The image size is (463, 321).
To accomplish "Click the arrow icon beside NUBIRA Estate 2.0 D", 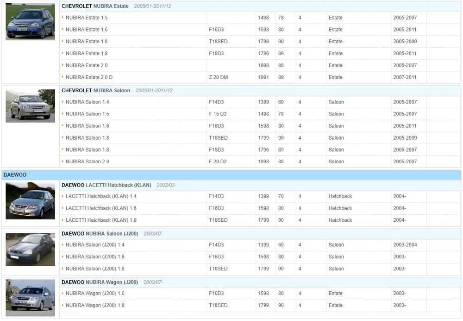I will point(63,77).
